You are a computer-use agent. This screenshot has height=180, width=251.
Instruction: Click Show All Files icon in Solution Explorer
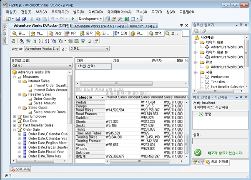click(196, 31)
